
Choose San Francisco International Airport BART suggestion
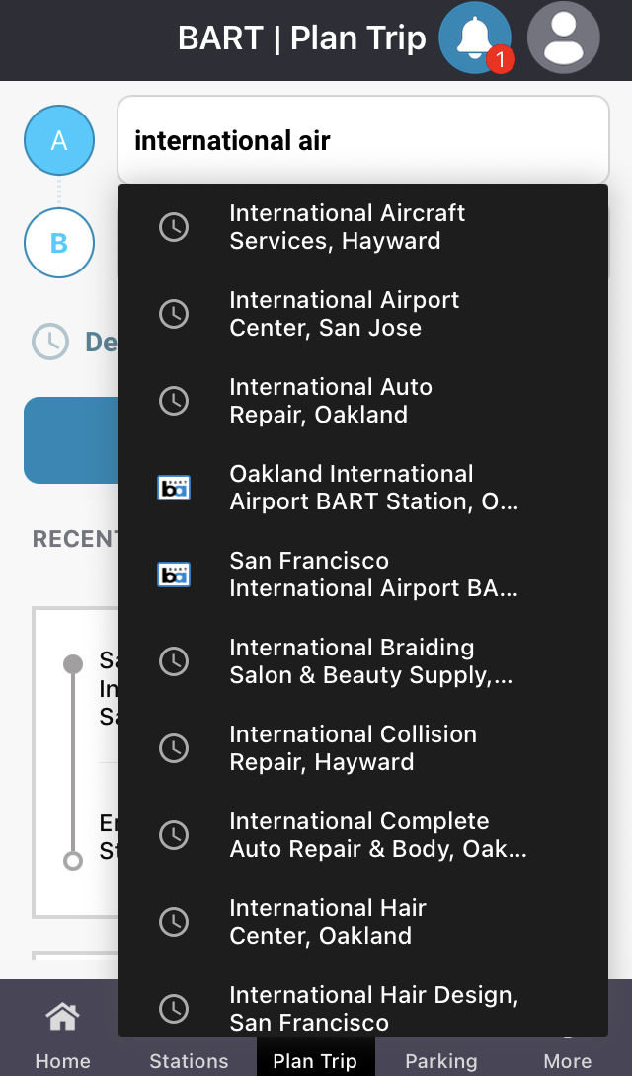pyautogui.click(x=363, y=575)
